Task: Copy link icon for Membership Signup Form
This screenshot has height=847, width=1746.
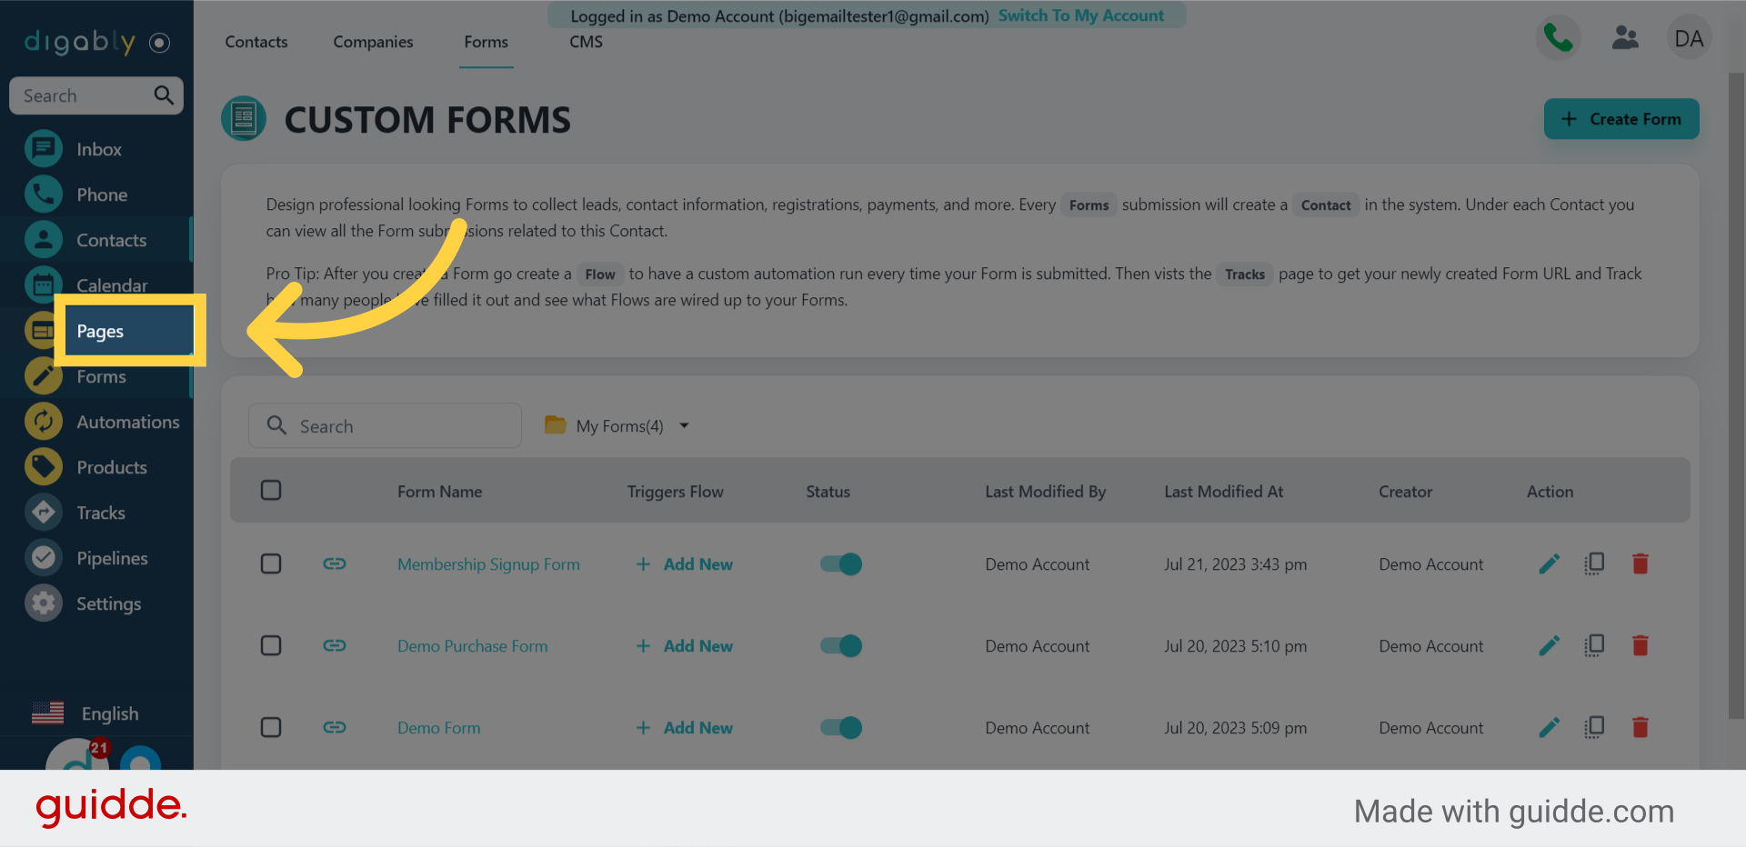Action: click(x=335, y=564)
